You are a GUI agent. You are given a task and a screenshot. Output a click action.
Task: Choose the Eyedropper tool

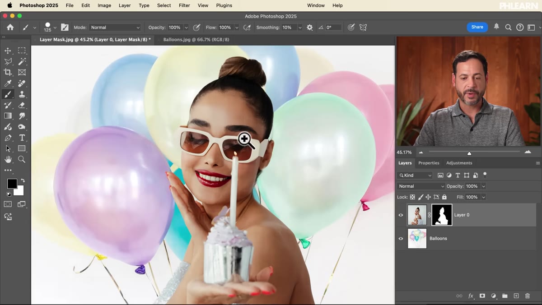(x=8, y=83)
